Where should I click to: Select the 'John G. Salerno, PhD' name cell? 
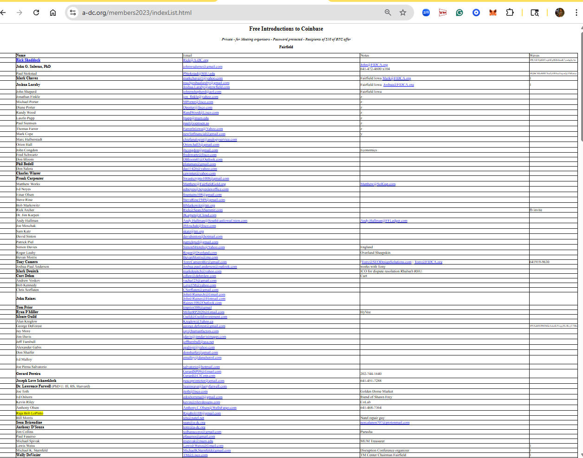tap(33, 66)
